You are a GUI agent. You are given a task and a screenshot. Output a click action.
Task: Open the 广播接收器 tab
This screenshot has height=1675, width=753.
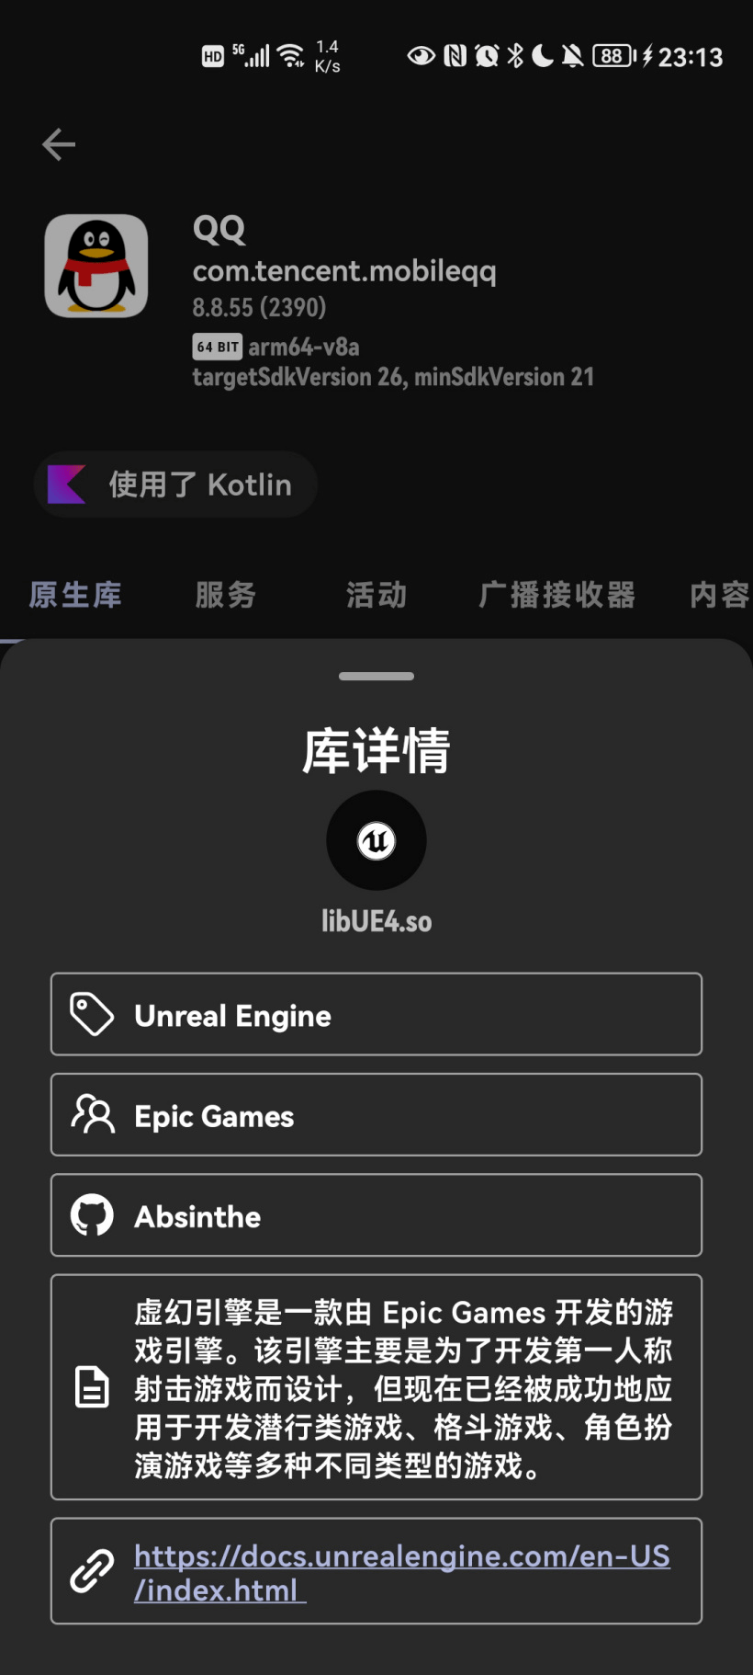tap(557, 595)
